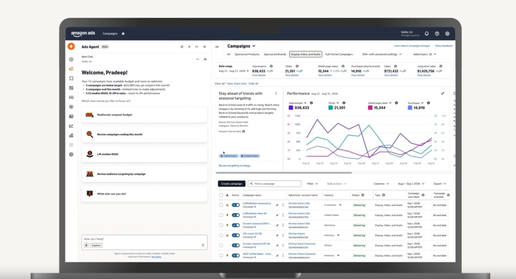Select the Grinder-seasonal-M1-SB row checkbox

[221, 246]
